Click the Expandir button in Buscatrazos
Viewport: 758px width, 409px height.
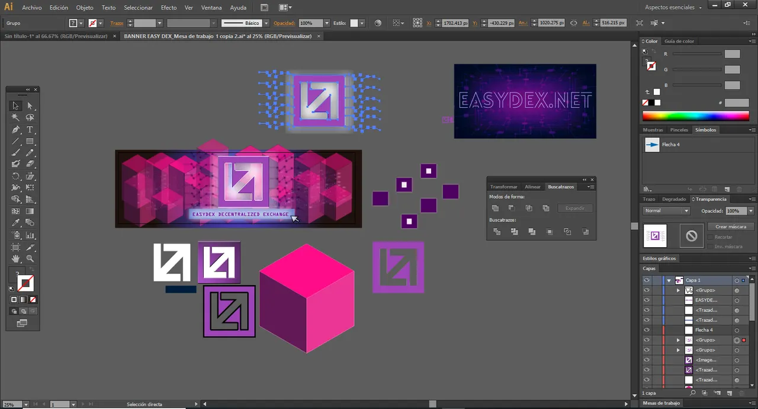click(575, 208)
